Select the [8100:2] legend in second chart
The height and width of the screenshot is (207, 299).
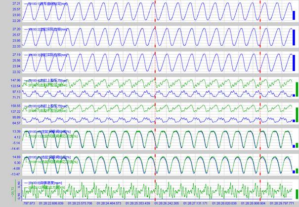click(x=43, y=29)
